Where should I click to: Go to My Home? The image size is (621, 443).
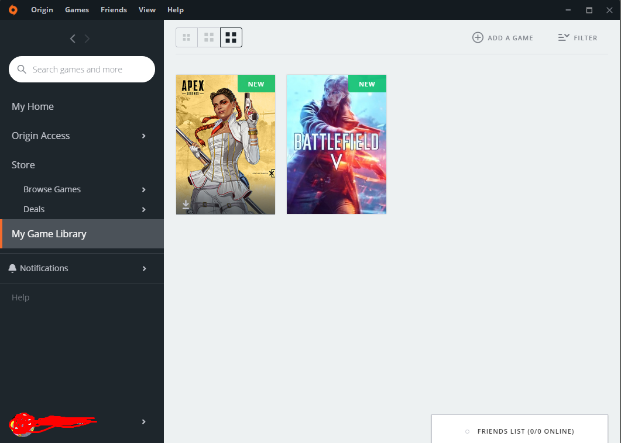pyautogui.click(x=33, y=106)
